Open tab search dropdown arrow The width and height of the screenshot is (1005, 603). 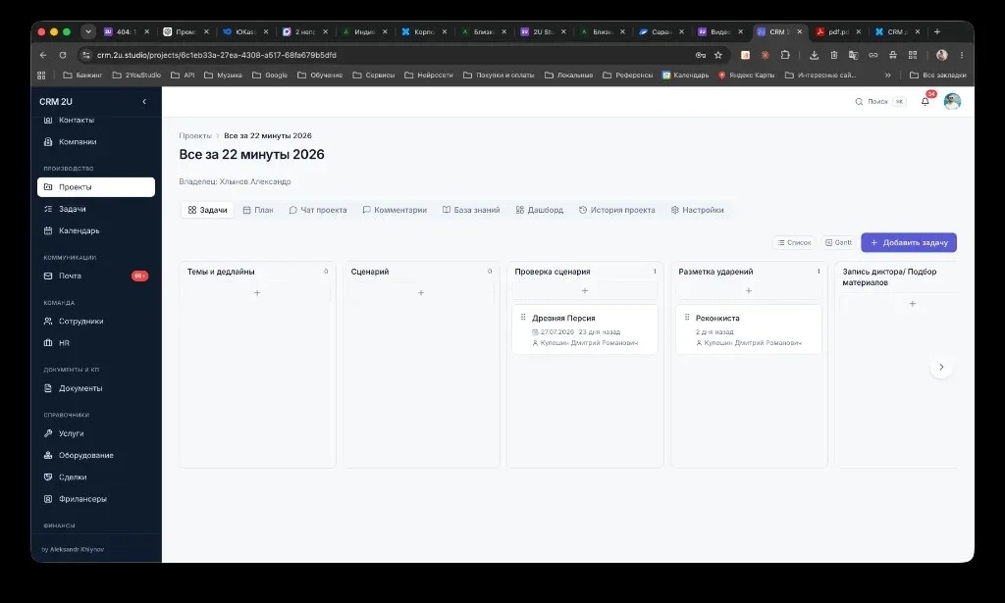click(x=88, y=31)
